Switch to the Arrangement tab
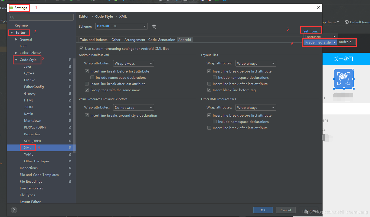The width and height of the screenshot is (370, 217). [x=135, y=40]
